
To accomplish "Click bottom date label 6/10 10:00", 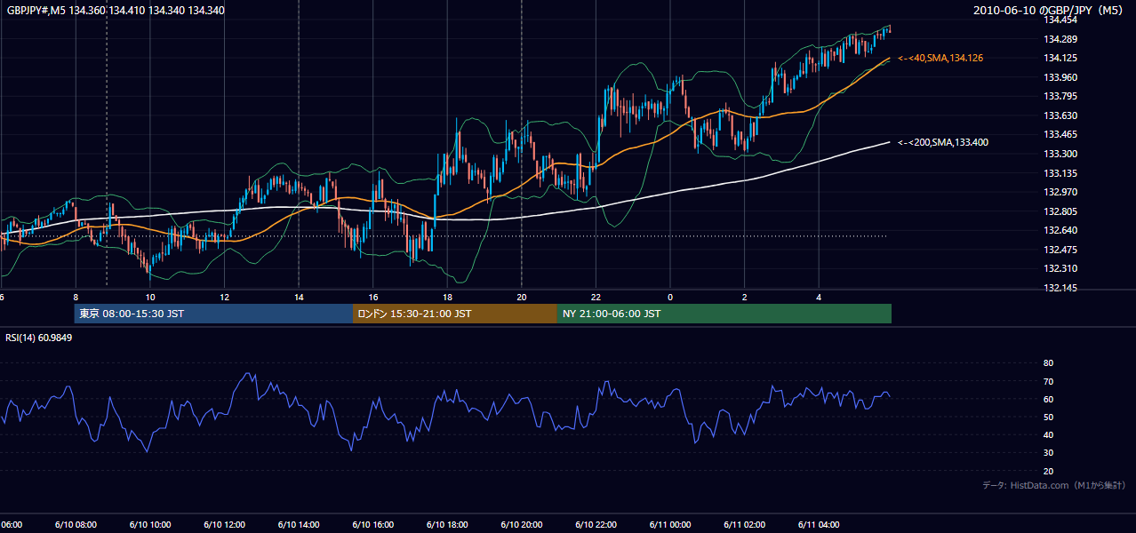I will pos(149,525).
